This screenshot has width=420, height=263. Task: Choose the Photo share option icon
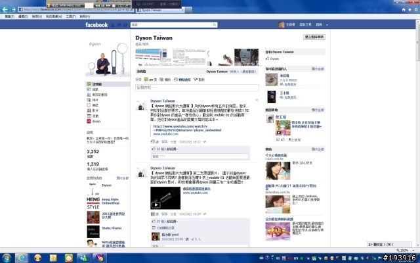(x=161, y=80)
